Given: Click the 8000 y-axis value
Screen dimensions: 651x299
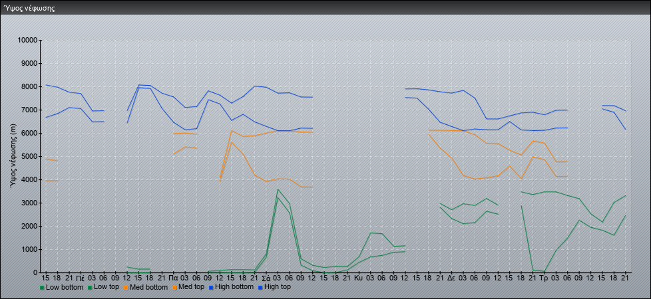Looking at the screenshot, I should pos(29,86).
